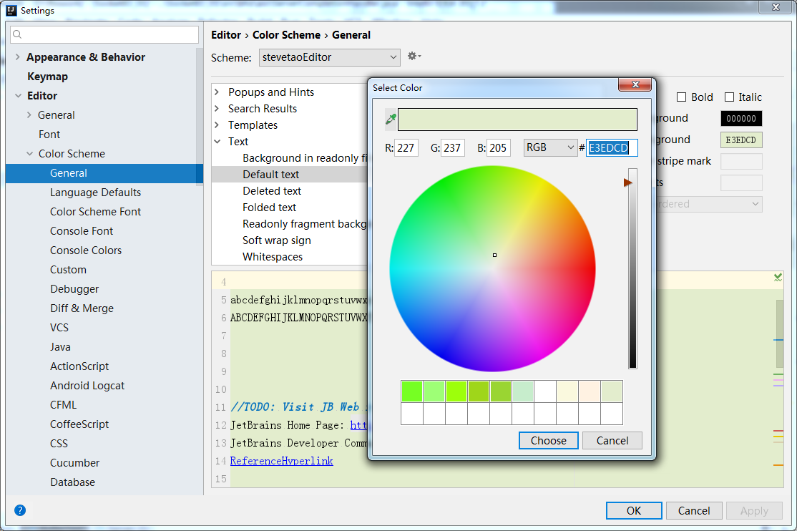
Task: Click the color wheel selection marker
Action: [494, 255]
